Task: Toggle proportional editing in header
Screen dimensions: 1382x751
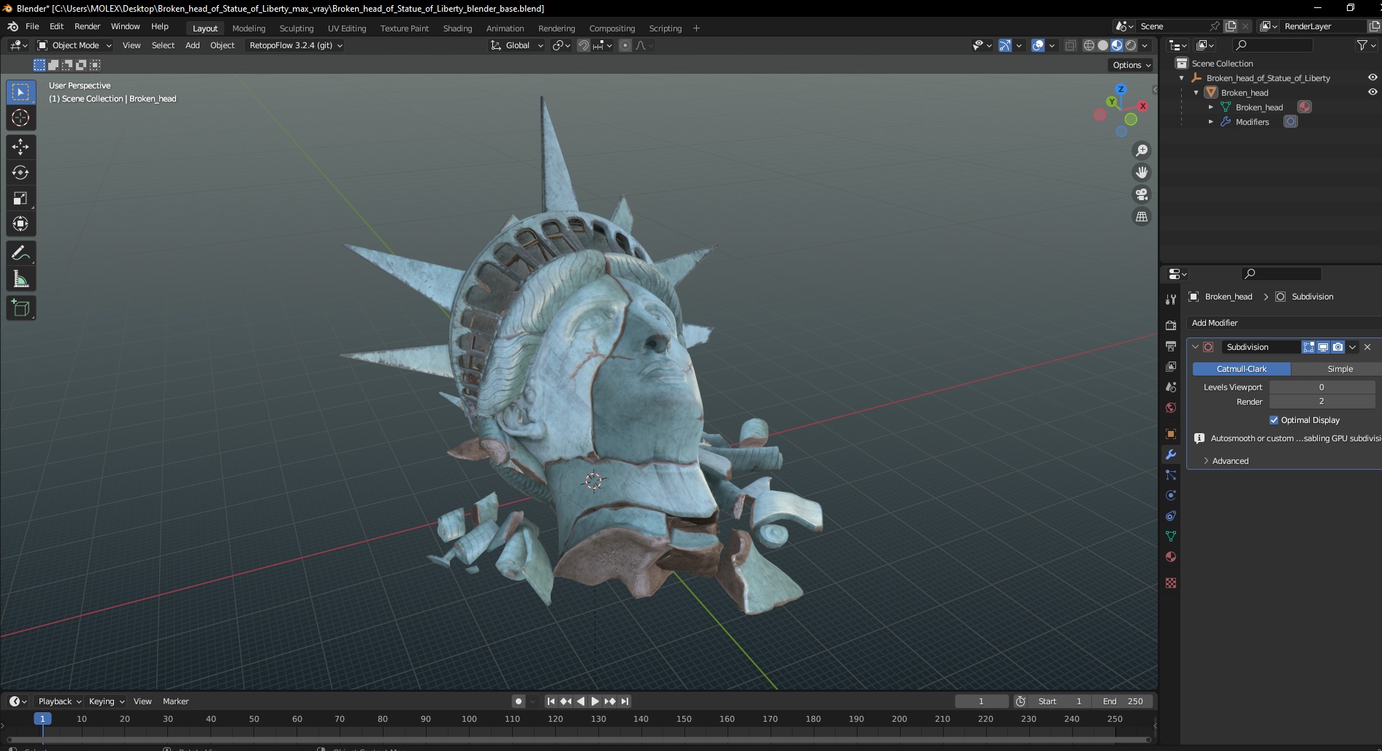Action: pyautogui.click(x=625, y=45)
